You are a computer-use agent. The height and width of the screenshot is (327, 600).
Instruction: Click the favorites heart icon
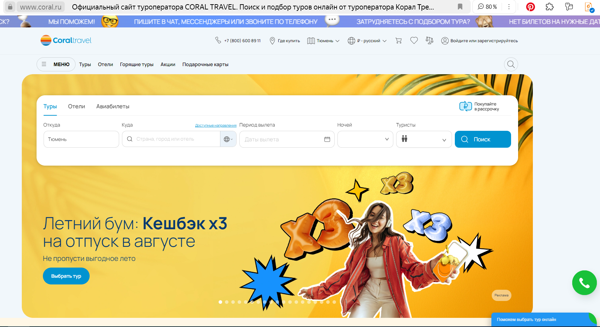(x=414, y=41)
